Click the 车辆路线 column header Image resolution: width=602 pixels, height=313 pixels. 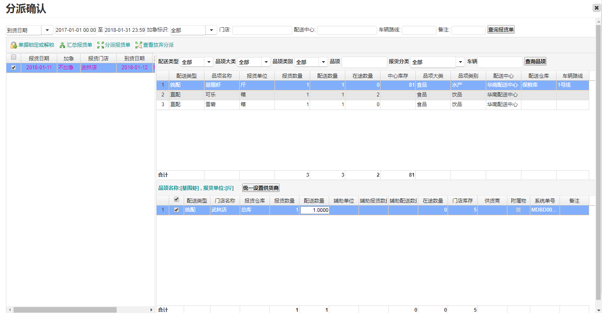573,76
